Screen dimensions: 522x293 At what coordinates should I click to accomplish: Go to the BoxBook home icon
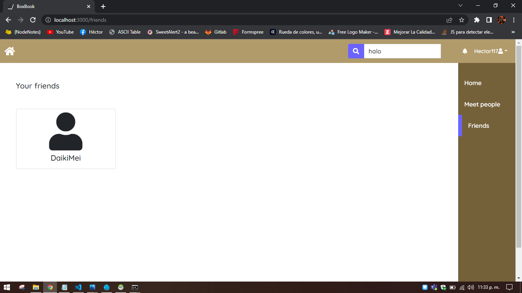click(10, 51)
